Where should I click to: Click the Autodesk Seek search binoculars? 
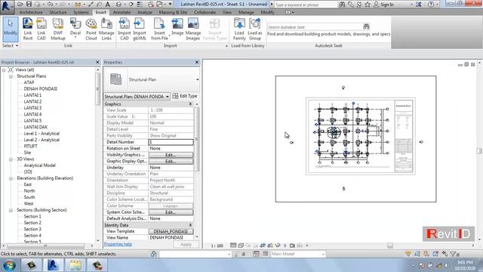366,27
